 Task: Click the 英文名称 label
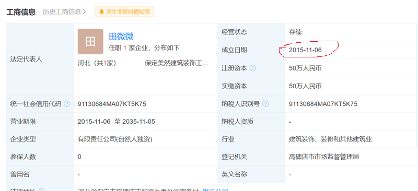(234, 174)
